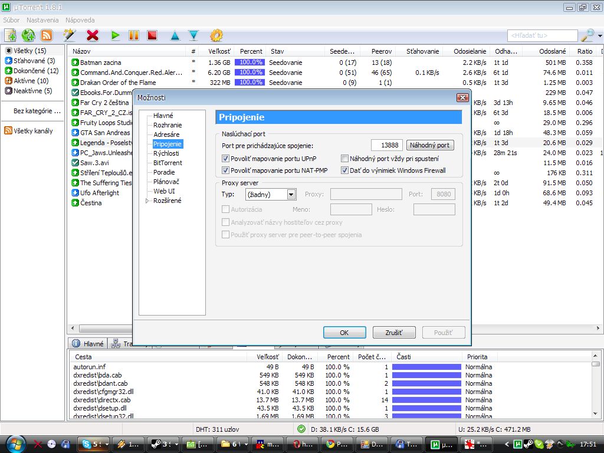Toggle Povoliť mapovanie portu UPnP checkbox
The image size is (604, 453).
[x=226, y=158]
